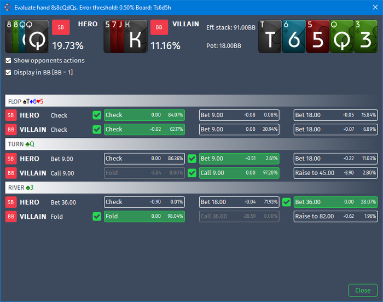The width and height of the screenshot is (383, 302).
Task: Click the blue 6 board card
Action: (x=294, y=37)
